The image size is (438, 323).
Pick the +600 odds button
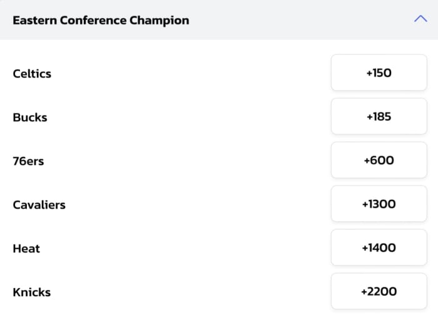click(379, 161)
